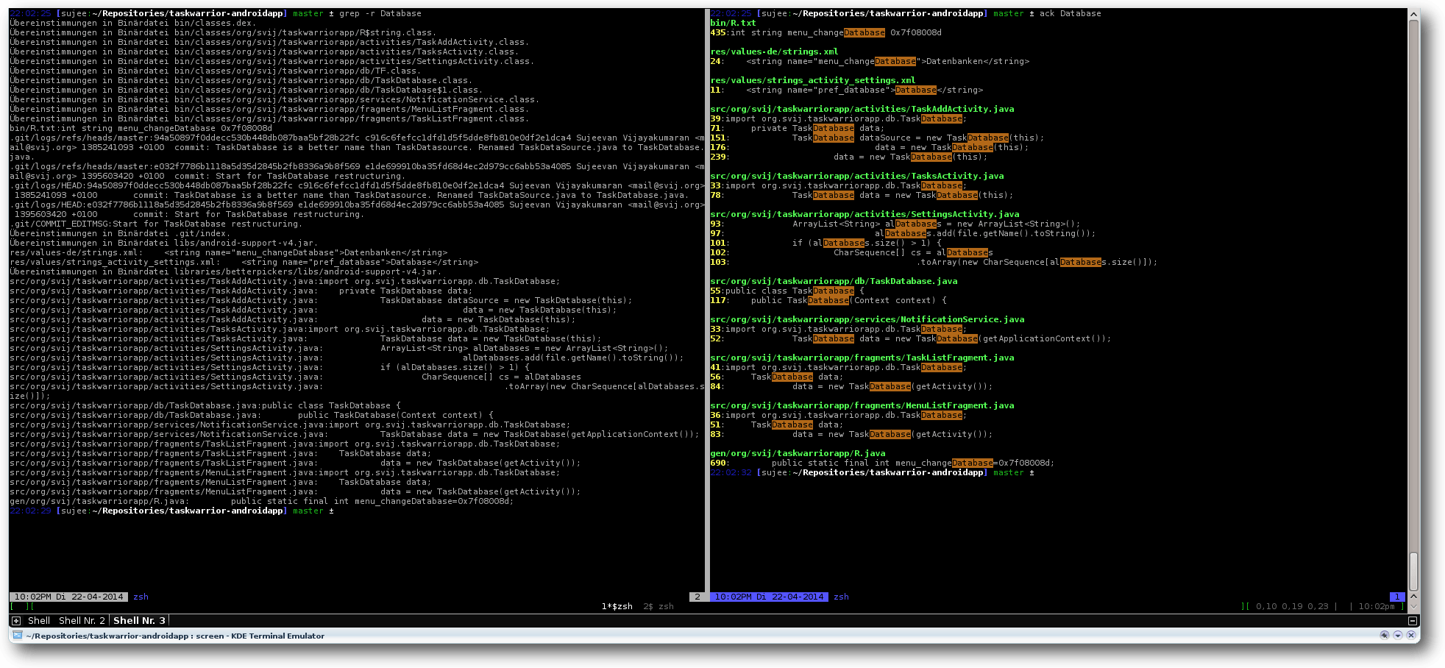Click the left pane prompt at time 22:02:29
Viewport: 1445px width, 668px height.
click(x=171, y=511)
